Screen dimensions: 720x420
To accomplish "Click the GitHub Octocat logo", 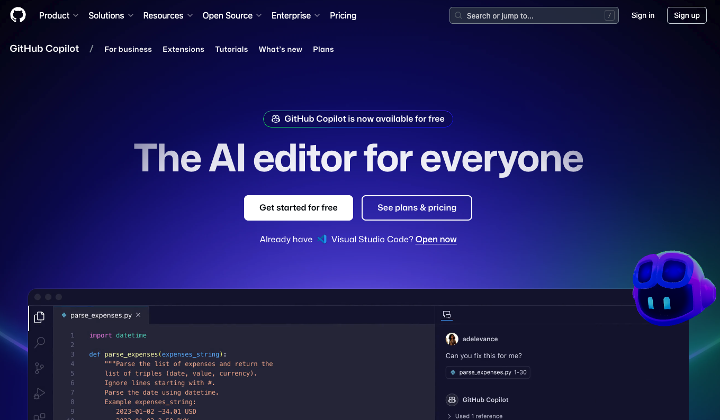I will (x=18, y=15).
